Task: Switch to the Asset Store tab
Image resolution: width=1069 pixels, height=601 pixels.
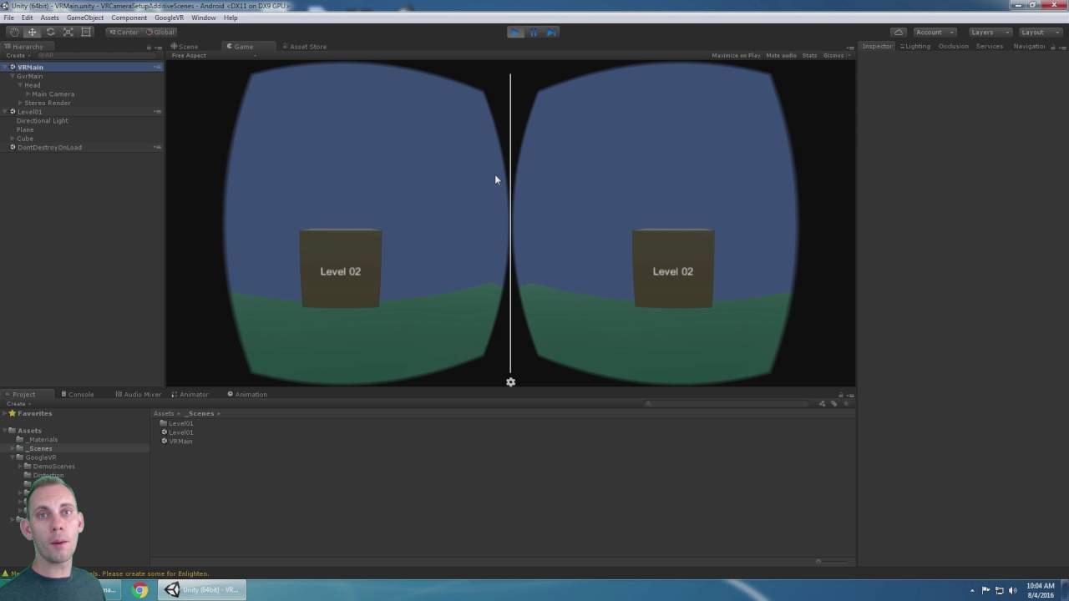Action: tap(304, 47)
